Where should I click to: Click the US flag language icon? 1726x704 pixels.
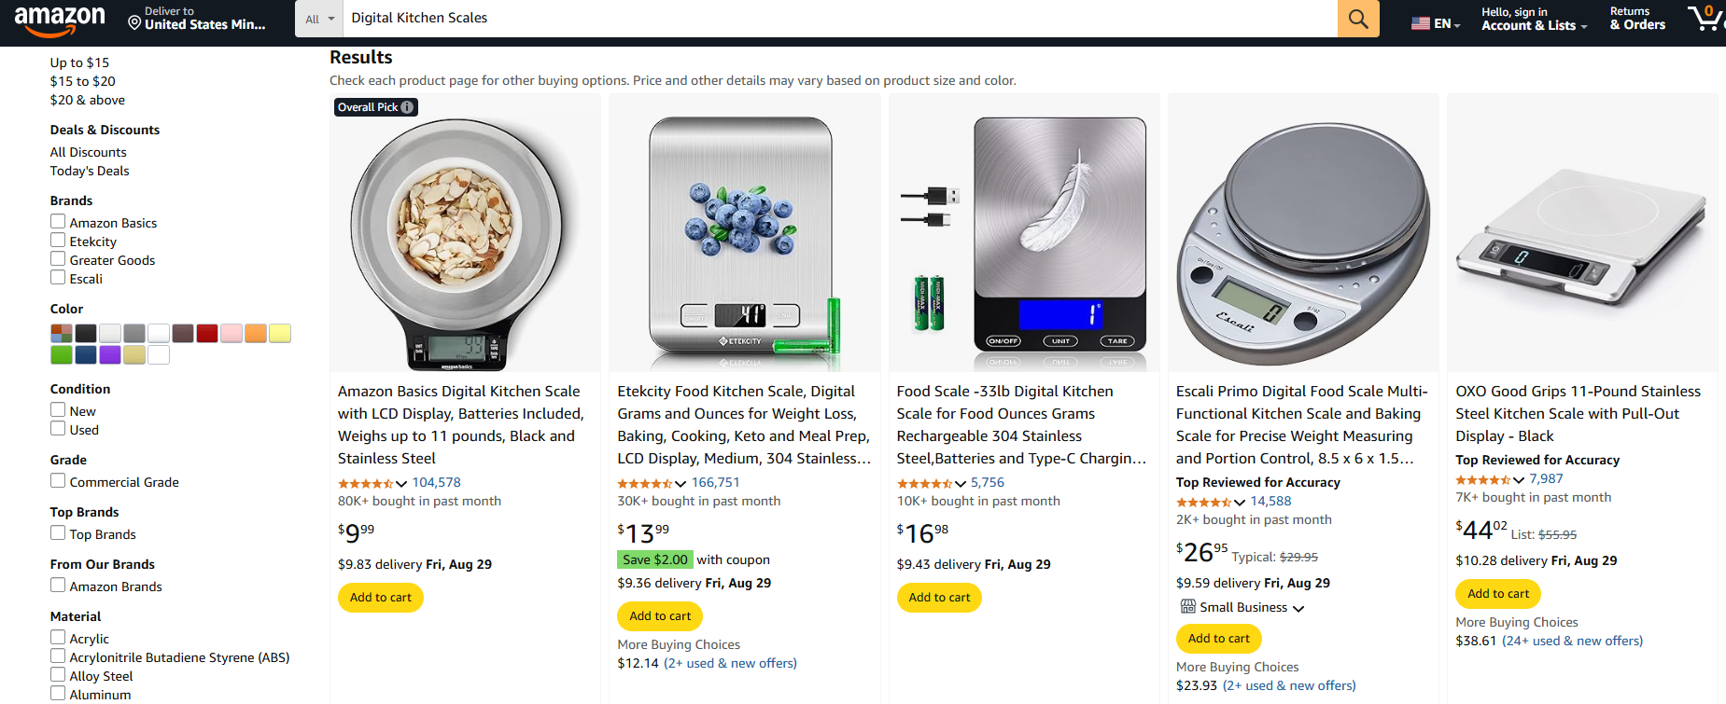tap(1421, 21)
